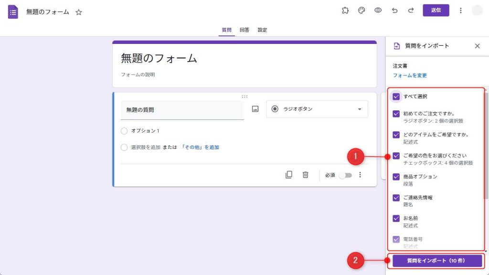Click the import panel scrollbar
The height and width of the screenshot is (275, 489).
click(x=486, y=147)
